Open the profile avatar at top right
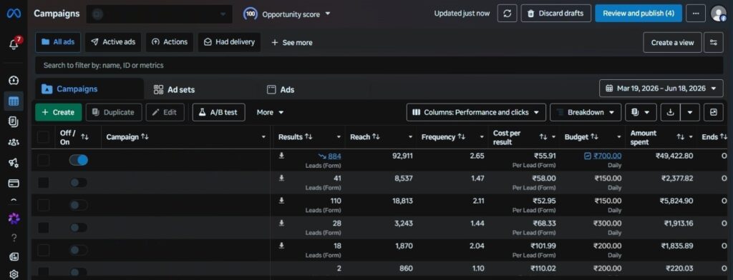 [719, 14]
